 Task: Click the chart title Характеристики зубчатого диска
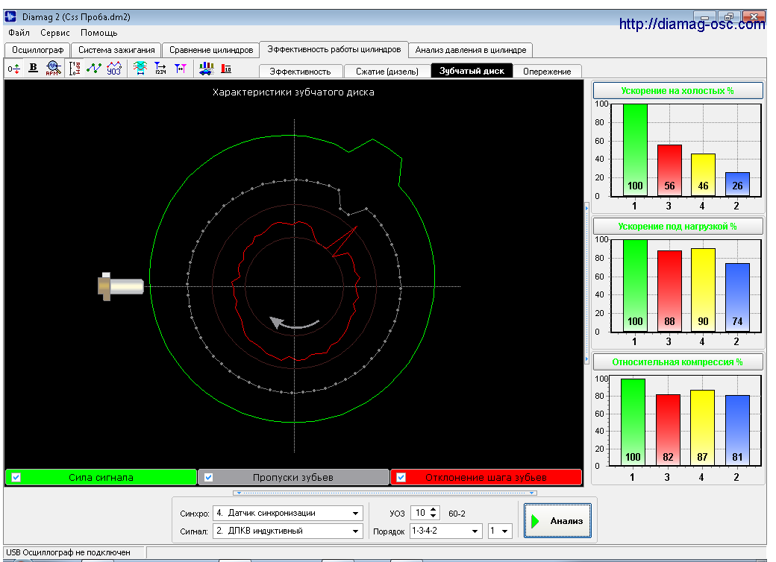coord(293,92)
